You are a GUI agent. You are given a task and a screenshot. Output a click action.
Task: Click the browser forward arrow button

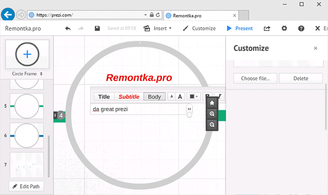tap(21, 15)
